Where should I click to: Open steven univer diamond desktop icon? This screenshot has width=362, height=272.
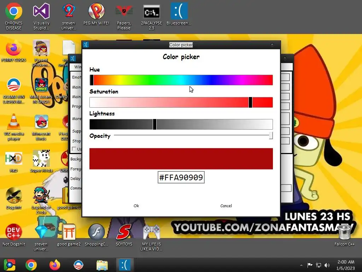click(41, 237)
